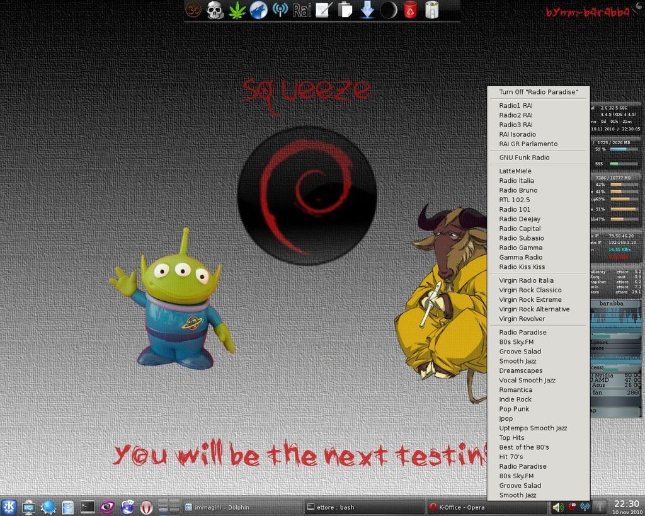
Task: Click the Rai launcher in top dock
Action: click(302, 10)
